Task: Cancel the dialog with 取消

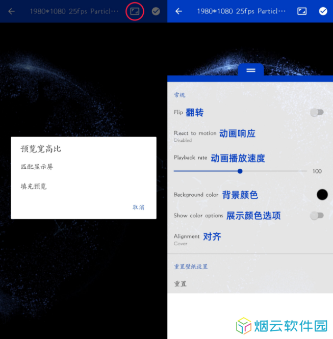Action: tap(138, 207)
